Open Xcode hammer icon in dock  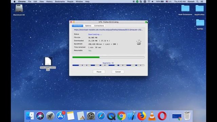click(x=132, y=116)
